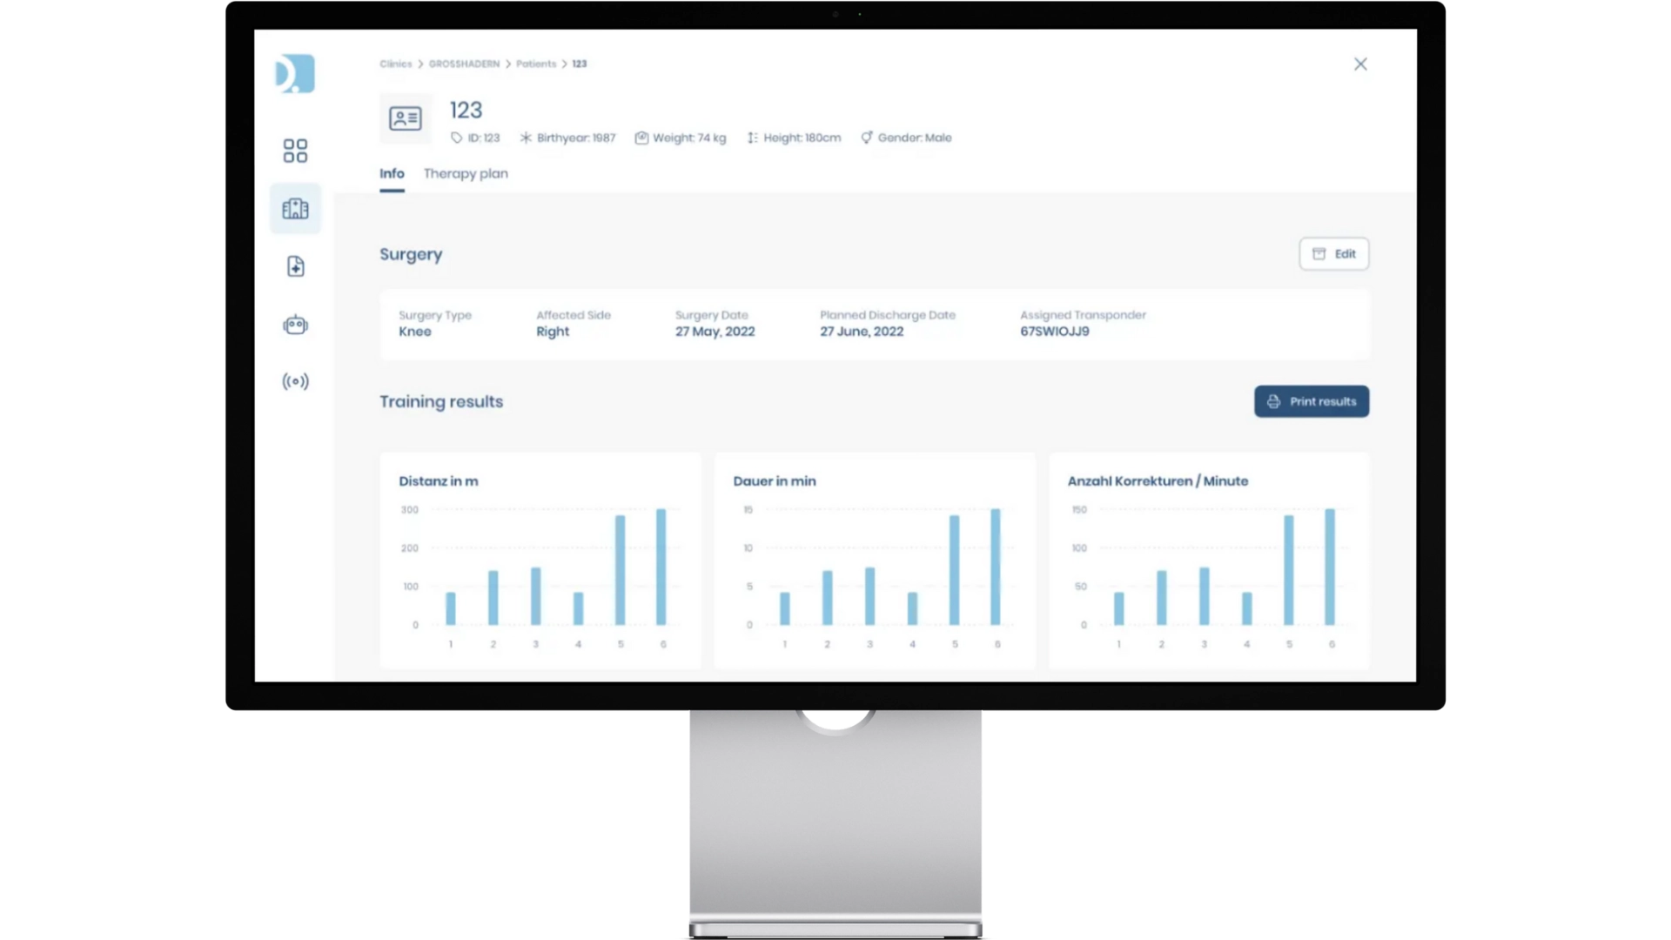The height and width of the screenshot is (940, 1671).
Task: Click the tag icon beside ID: 123
Action: [x=456, y=138]
